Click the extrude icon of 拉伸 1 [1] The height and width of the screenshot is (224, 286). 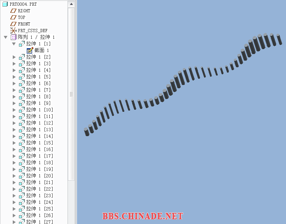[x=22, y=44]
